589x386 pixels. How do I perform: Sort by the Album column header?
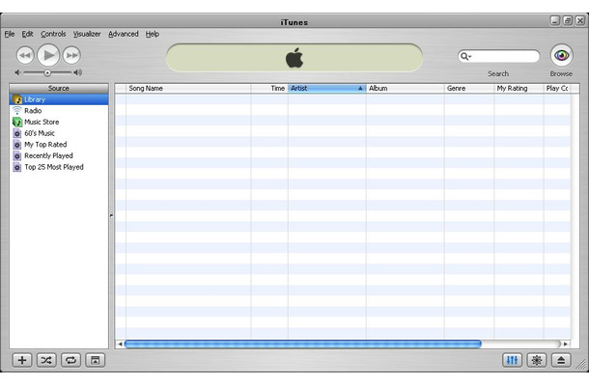405,89
